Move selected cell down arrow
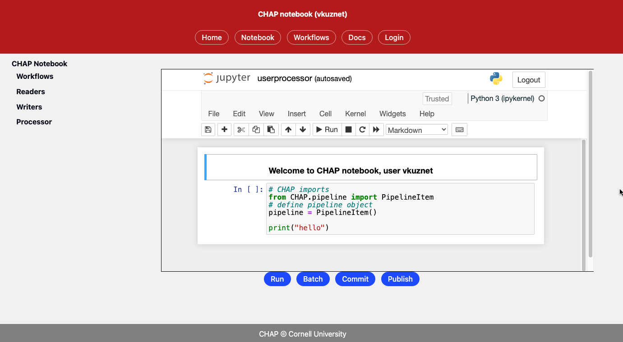623x342 pixels. click(x=303, y=130)
